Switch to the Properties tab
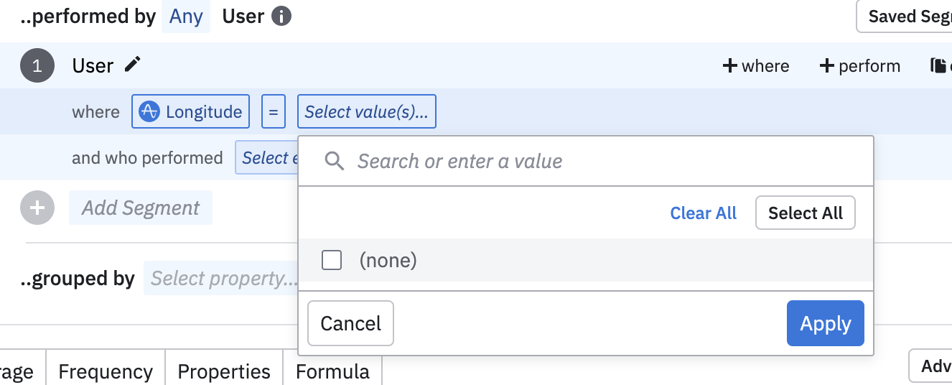The width and height of the screenshot is (952, 385). point(223,371)
